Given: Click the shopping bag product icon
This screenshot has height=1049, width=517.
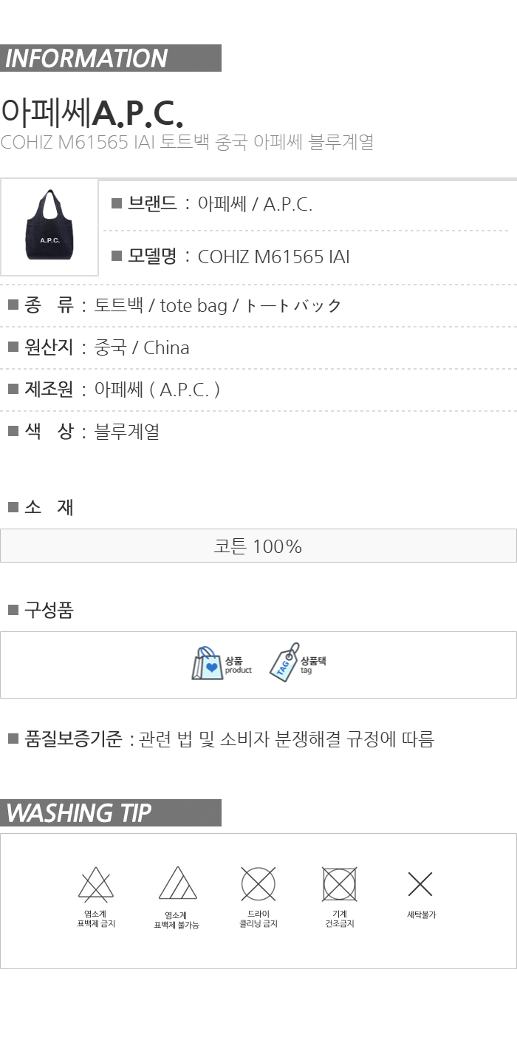Looking at the screenshot, I should [x=208, y=663].
